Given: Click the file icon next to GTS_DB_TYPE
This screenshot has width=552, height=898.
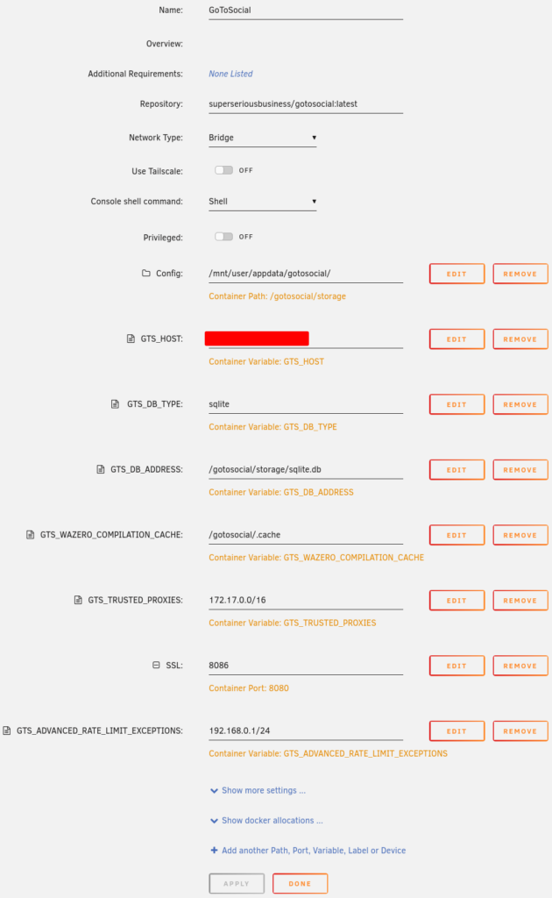Looking at the screenshot, I should tap(115, 404).
